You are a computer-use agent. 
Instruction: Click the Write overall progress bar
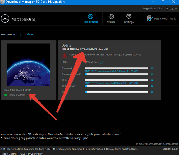click(116, 86)
